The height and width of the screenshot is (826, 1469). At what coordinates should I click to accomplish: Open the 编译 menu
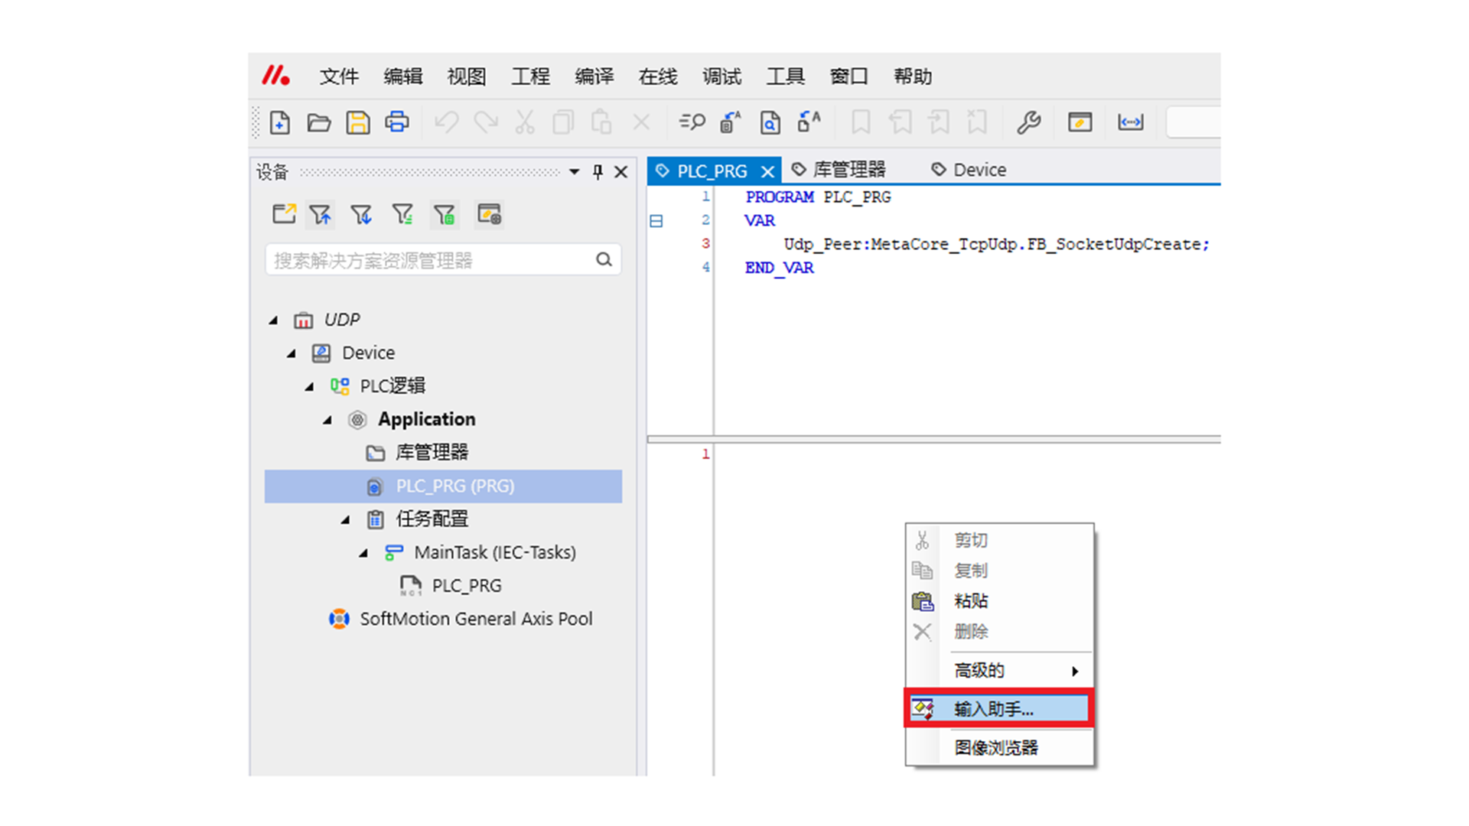[594, 76]
